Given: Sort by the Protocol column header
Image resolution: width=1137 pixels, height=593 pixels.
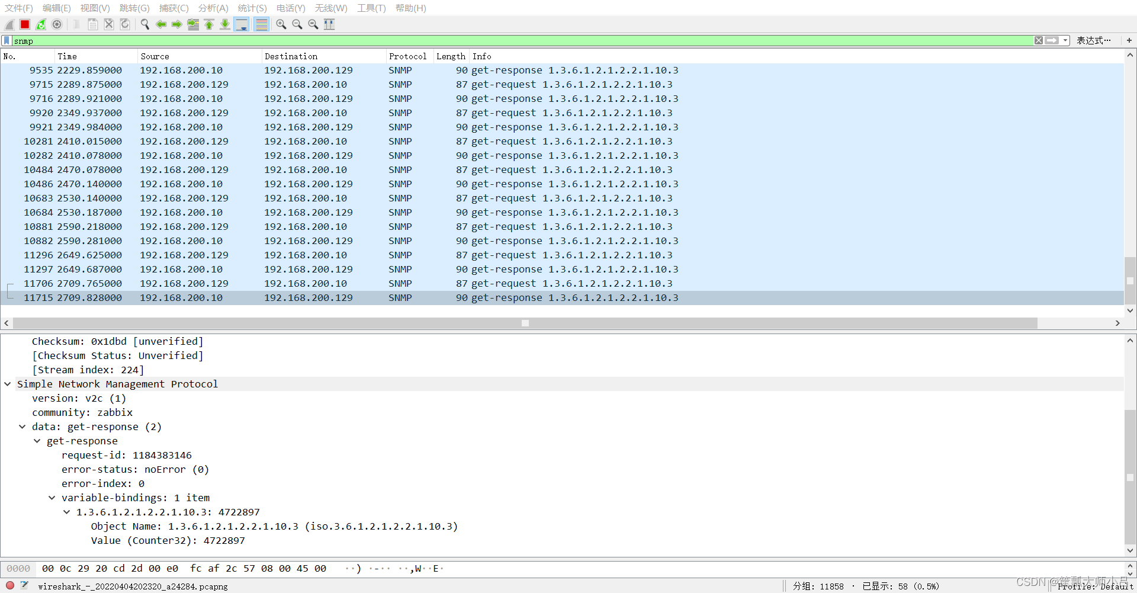Looking at the screenshot, I should click(409, 56).
